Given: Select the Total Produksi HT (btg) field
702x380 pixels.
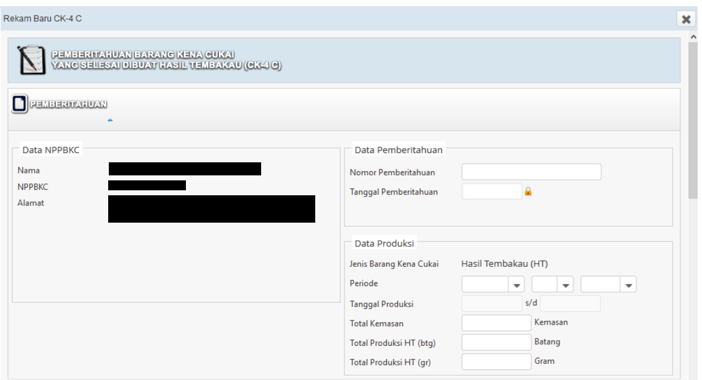Looking at the screenshot, I should (496, 342).
